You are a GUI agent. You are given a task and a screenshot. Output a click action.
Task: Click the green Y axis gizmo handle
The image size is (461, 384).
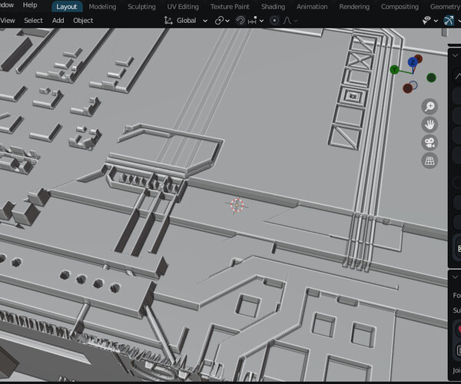click(x=394, y=70)
